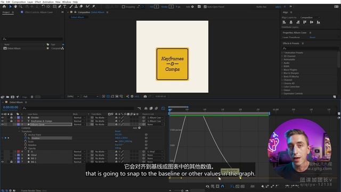This screenshot has width=341, height=192.
Task: Select the Puppet Pin tool
Action: coord(94,7)
